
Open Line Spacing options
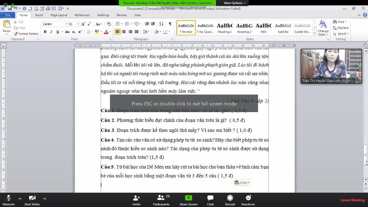tap(146, 32)
